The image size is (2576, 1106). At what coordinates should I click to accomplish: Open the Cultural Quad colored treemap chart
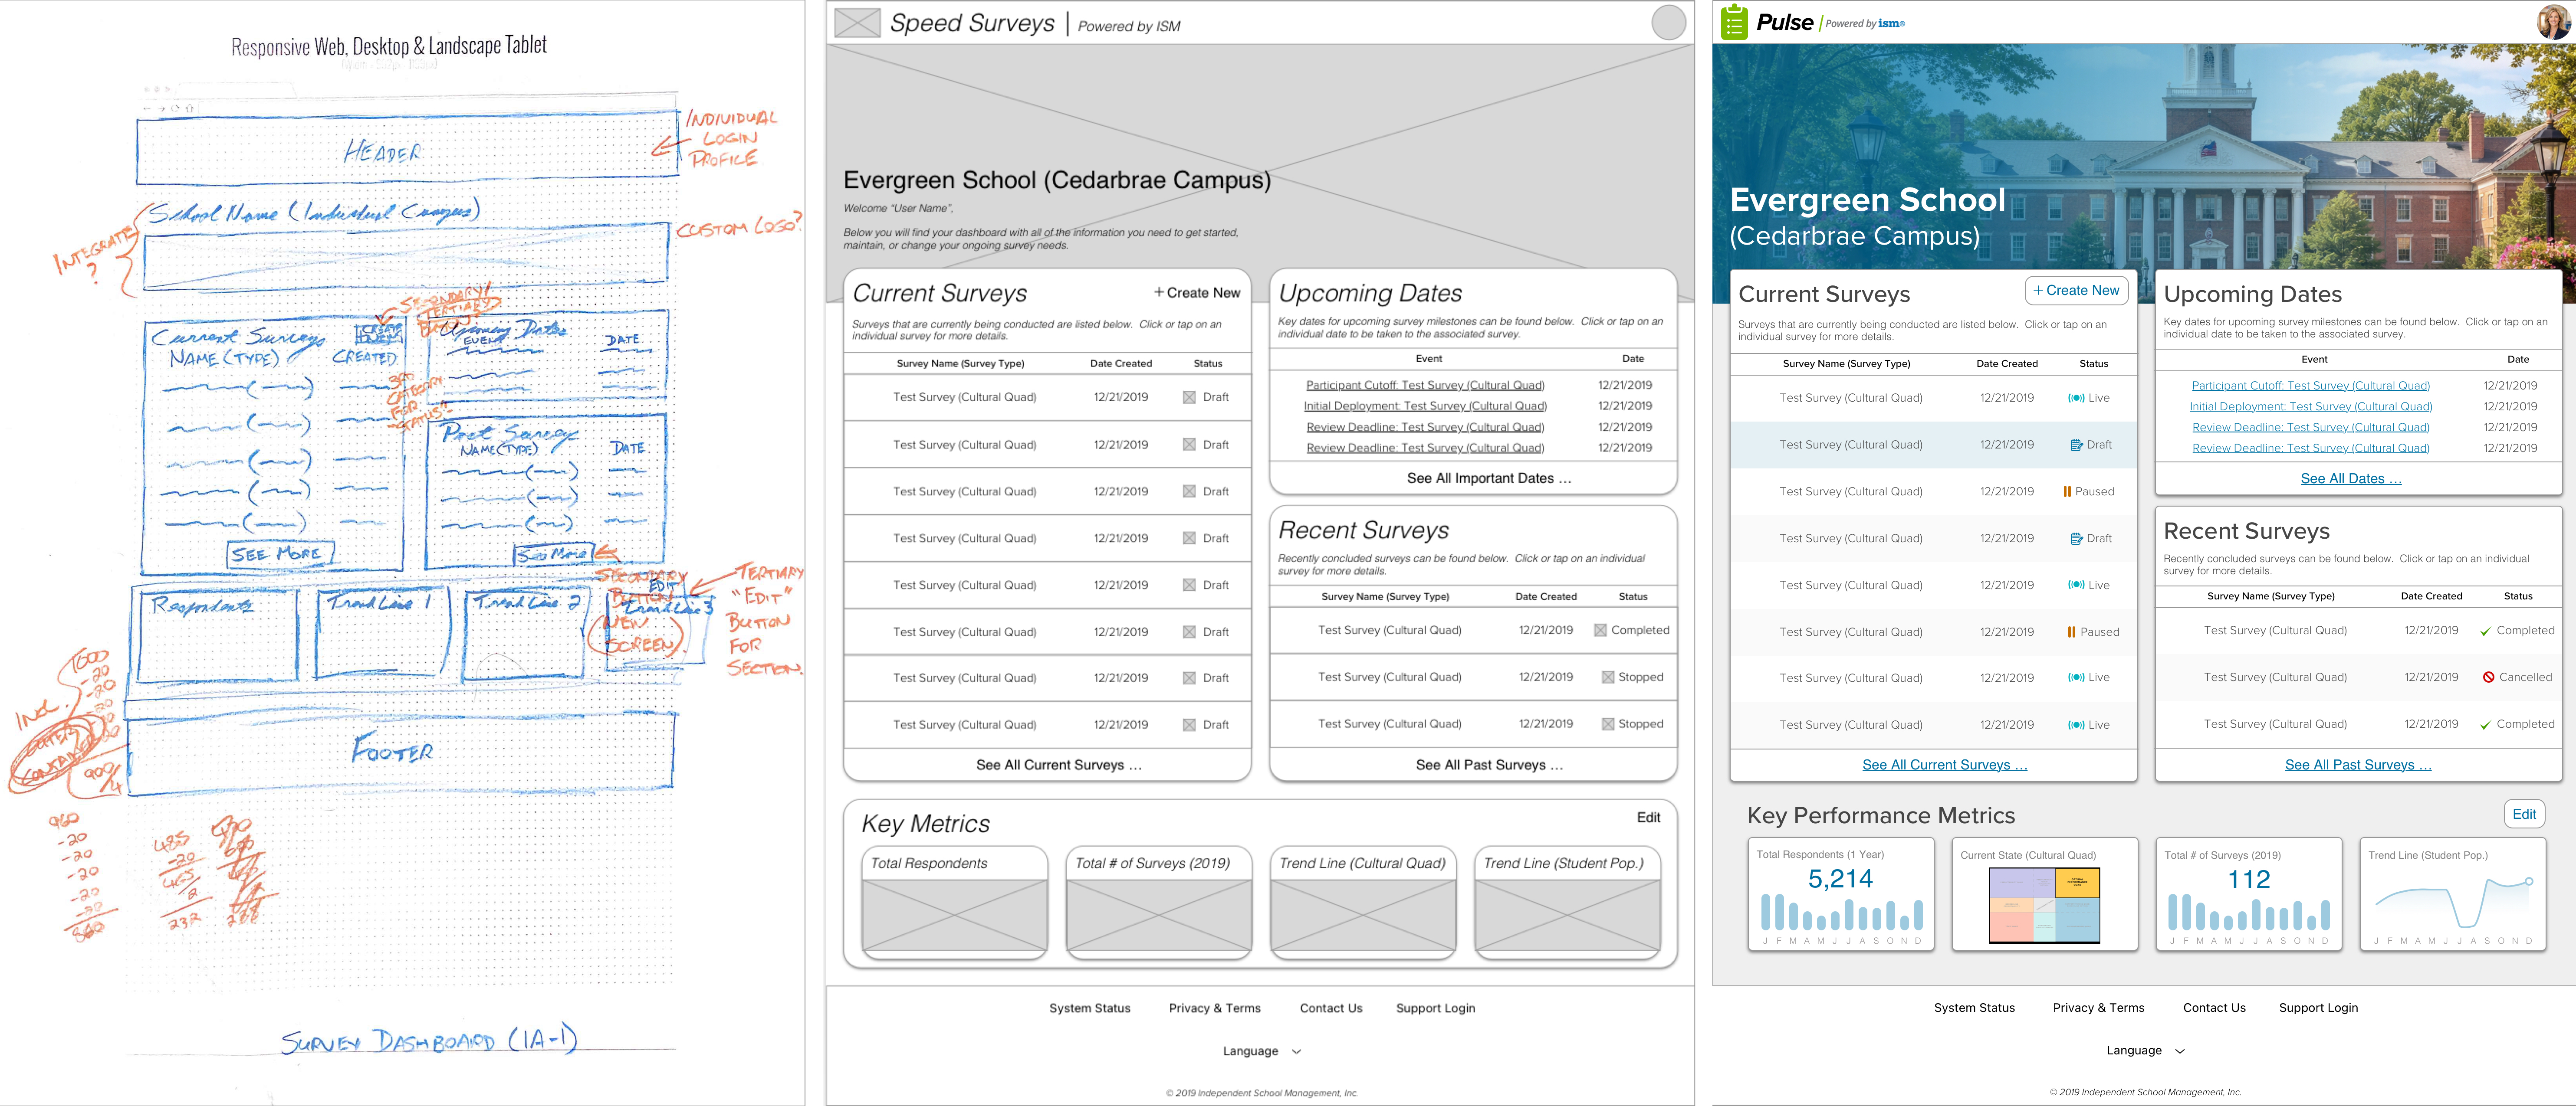click(2044, 905)
